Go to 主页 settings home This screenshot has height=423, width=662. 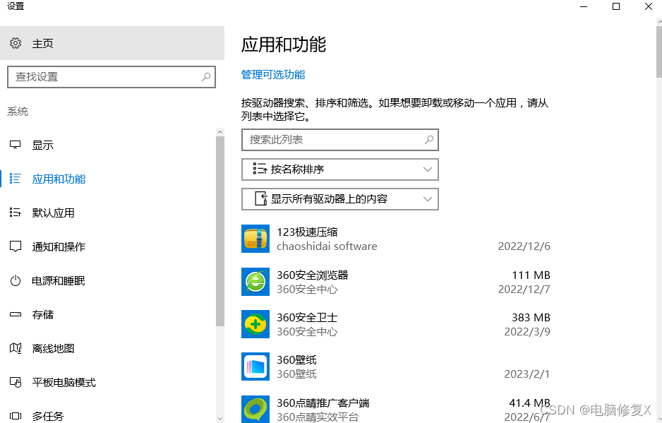pyautogui.click(x=112, y=43)
